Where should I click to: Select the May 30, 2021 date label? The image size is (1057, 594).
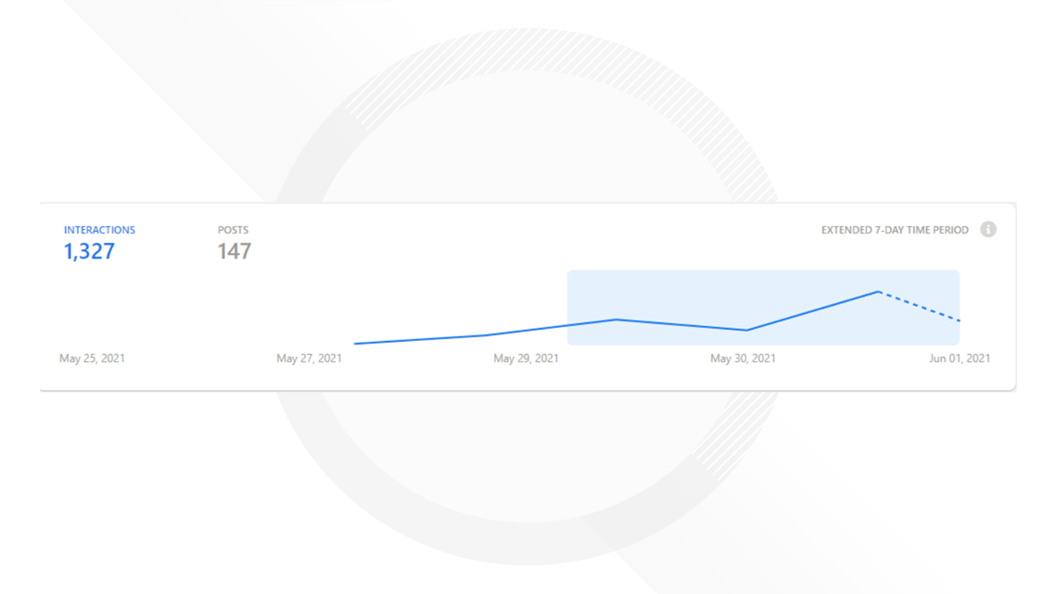(x=743, y=359)
